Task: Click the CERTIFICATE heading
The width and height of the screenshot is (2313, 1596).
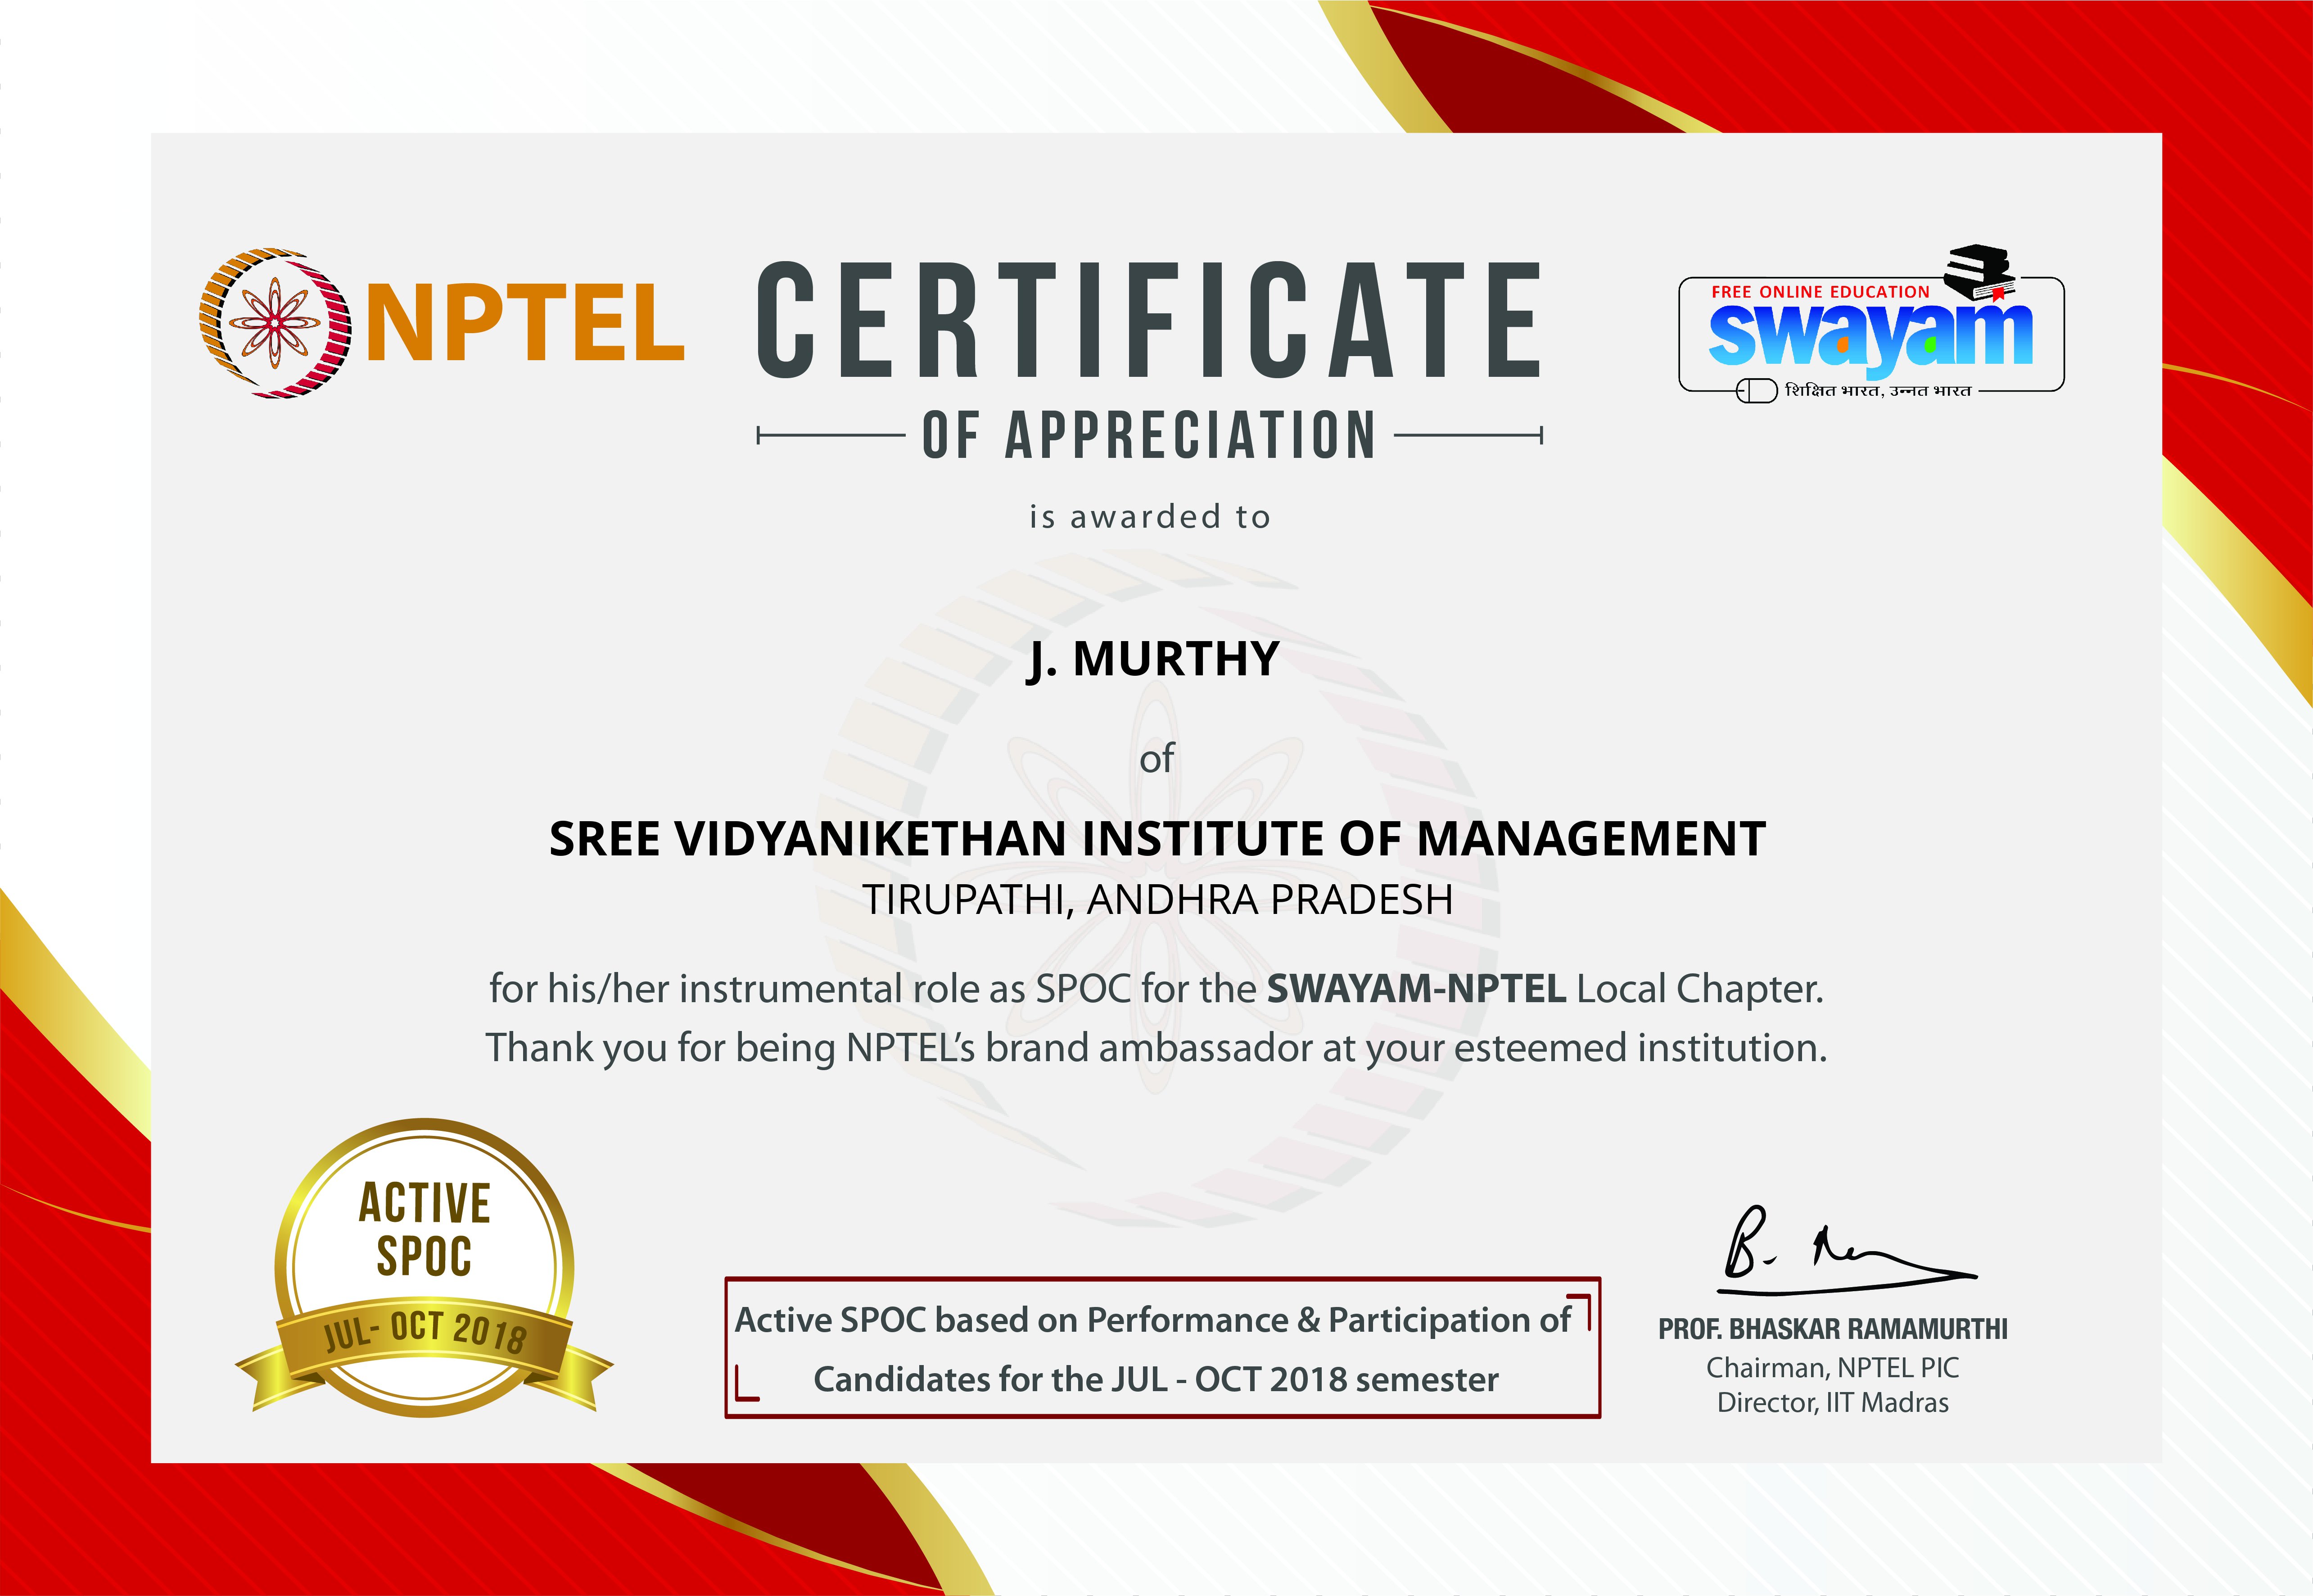Action: pos(1149,320)
